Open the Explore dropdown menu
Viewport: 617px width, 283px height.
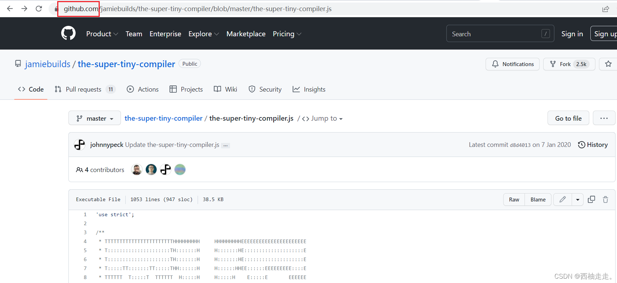point(204,34)
